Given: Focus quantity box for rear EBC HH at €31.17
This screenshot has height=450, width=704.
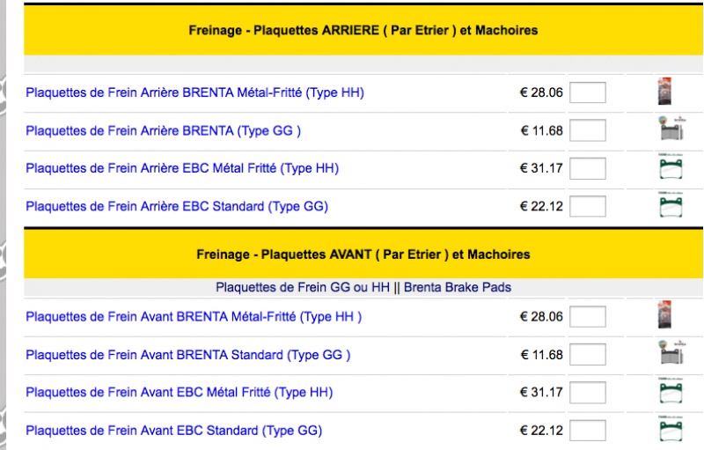Looking at the screenshot, I should point(588,168).
